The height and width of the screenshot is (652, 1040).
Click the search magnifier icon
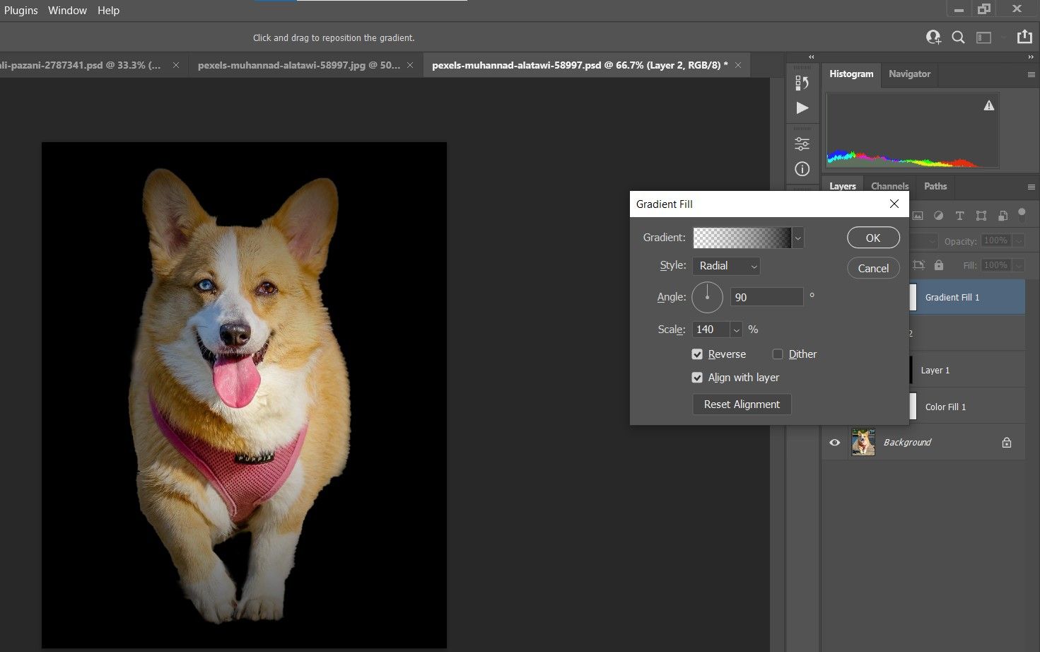[958, 37]
